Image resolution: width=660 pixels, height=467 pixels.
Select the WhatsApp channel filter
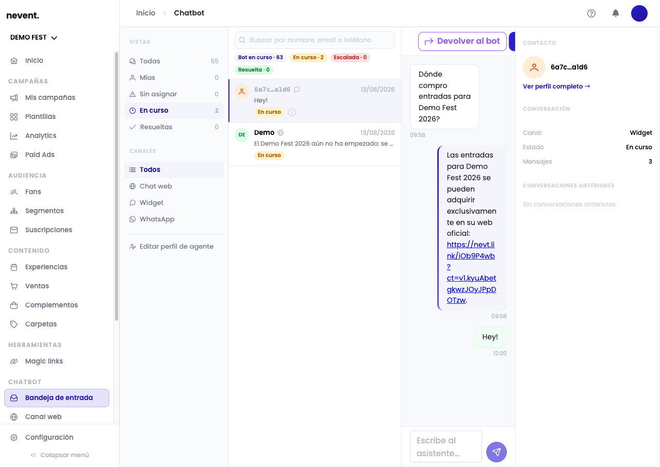(x=174, y=219)
